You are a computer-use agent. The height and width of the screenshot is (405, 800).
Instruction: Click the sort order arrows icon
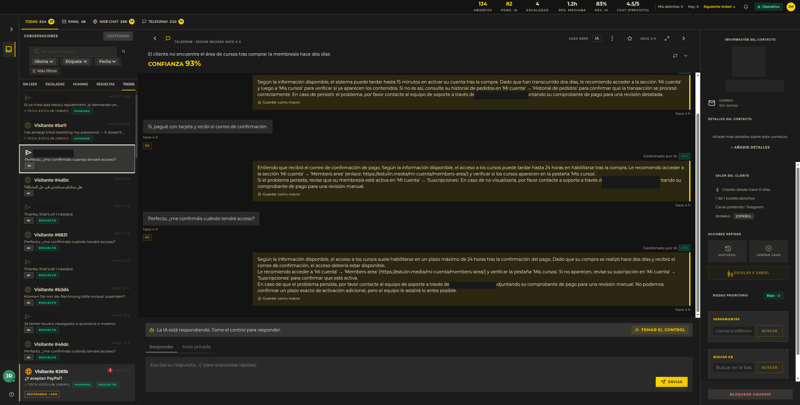(x=123, y=51)
